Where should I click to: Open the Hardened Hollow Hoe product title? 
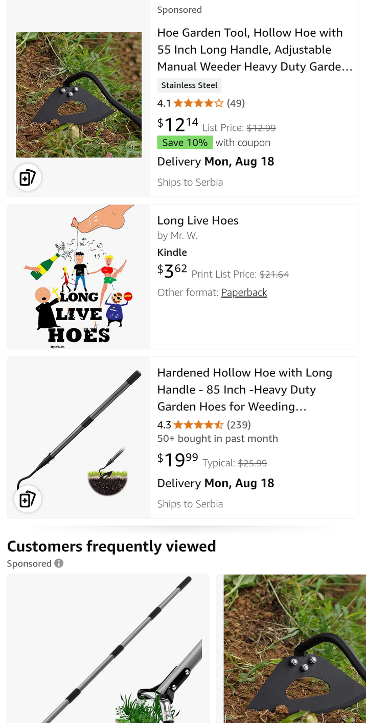coord(244,389)
